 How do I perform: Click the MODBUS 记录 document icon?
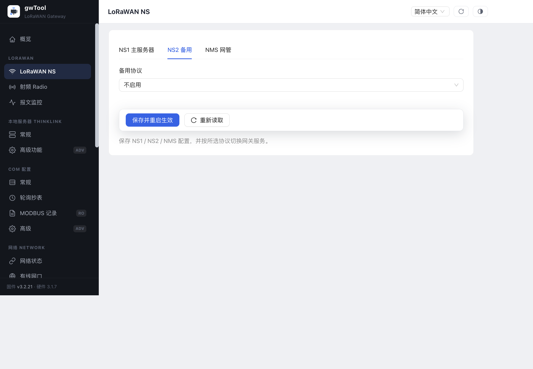(12, 213)
